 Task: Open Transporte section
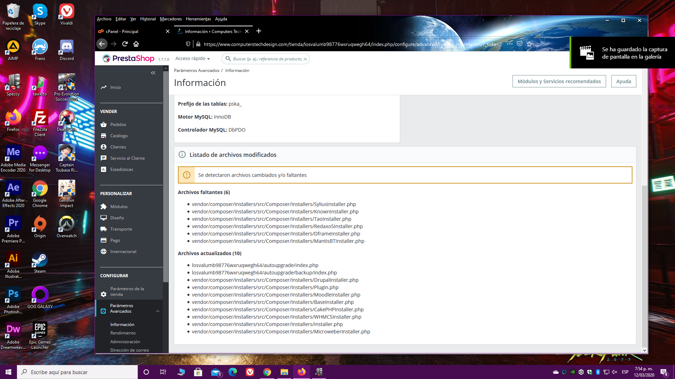121,229
